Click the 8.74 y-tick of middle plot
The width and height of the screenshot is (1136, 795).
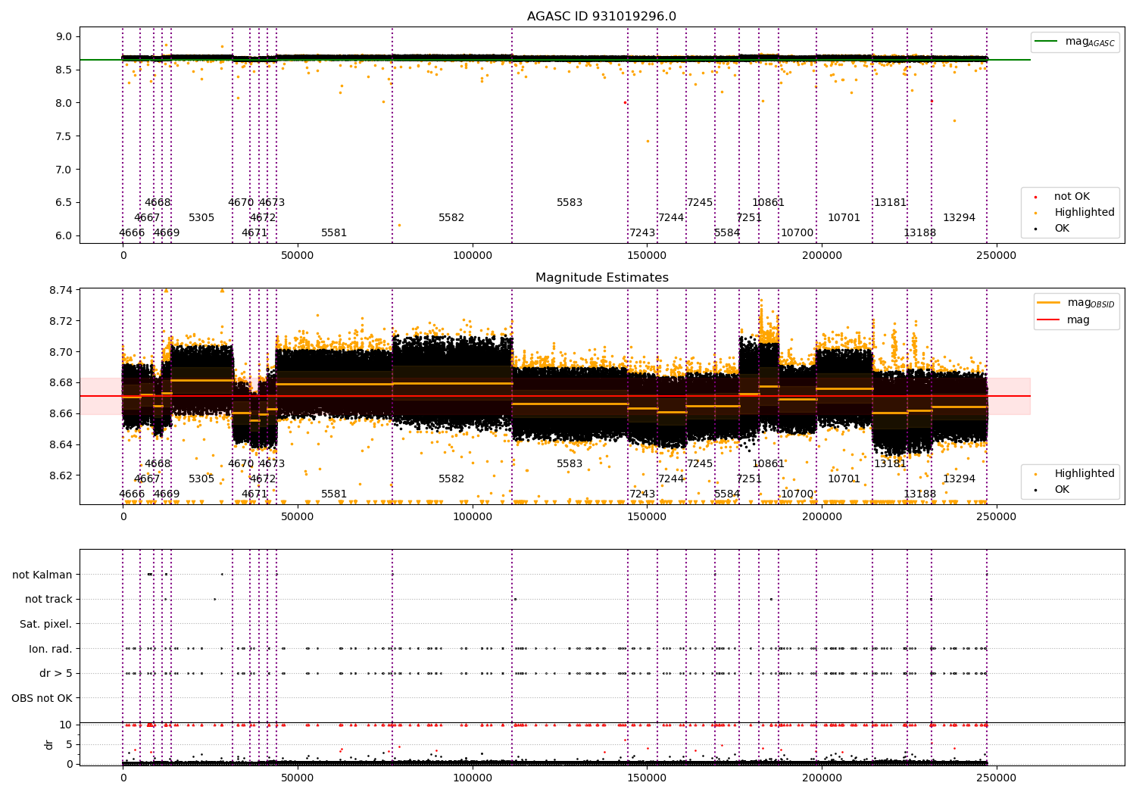point(61,291)
